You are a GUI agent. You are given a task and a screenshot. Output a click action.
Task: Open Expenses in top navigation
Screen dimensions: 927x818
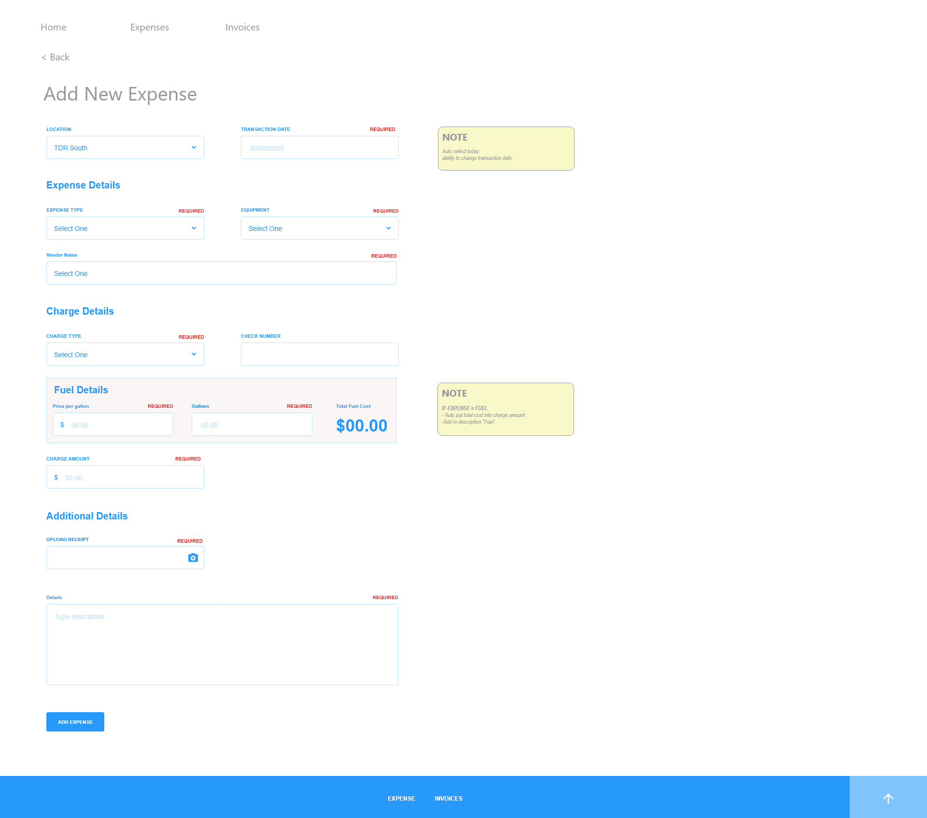click(150, 27)
